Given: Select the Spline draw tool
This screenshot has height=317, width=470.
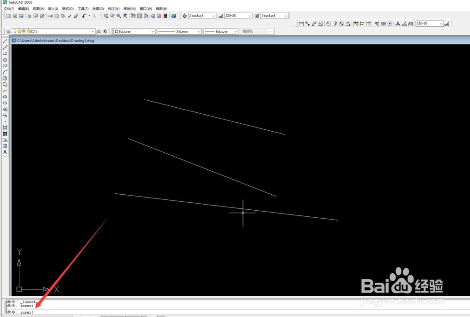Looking at the screenshot, I should (x=5, y=91).
